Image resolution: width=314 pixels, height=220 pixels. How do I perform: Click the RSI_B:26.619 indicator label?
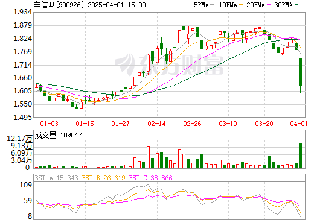coord(103,178)
